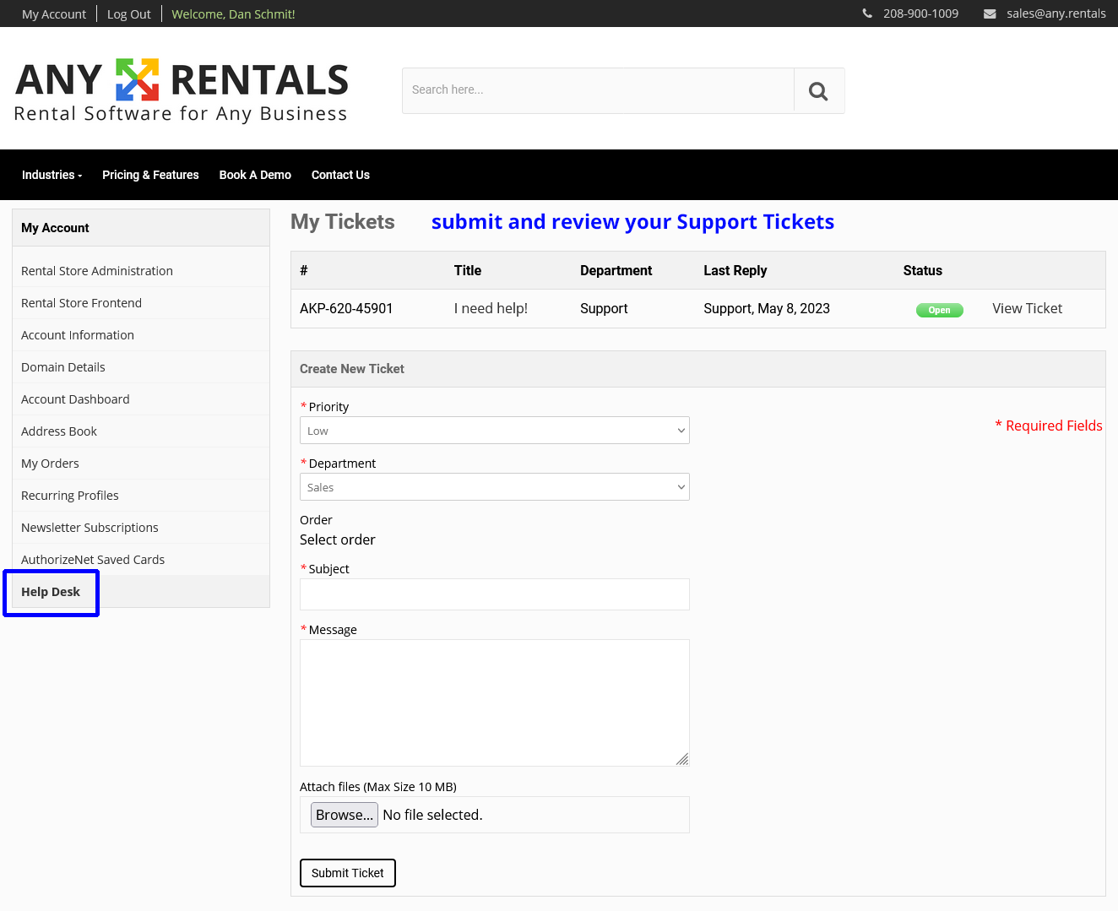
Task: Click Log Out link
Action: [129, 14]
